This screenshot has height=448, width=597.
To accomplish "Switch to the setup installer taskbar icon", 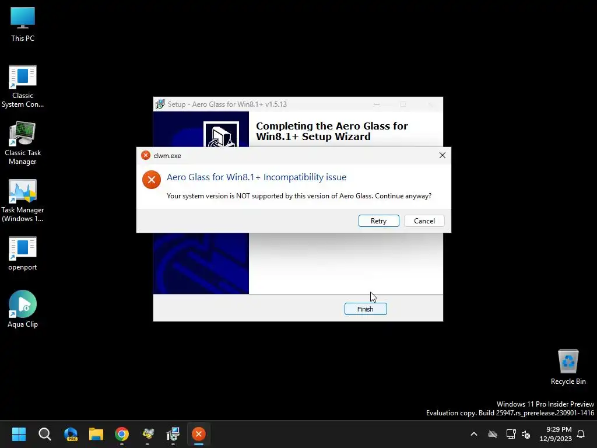I will coord(173,434).
